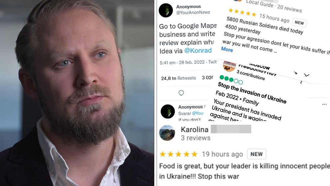The height and width of the screenshot is (186, 330).
Task: Click the second Anonymous reply avatar
Action: pyautogui.click(x=168, y=111)
